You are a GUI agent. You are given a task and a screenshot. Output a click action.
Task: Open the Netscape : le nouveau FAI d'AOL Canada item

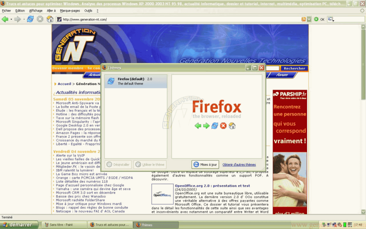[90, 212]
